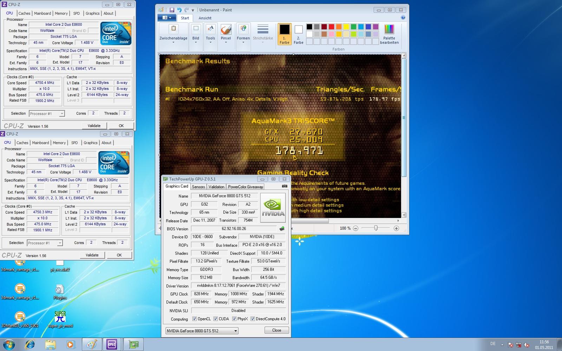The image size is (562, 351).
Task: Open the Windows Start orb
Action: pos(8,344)
